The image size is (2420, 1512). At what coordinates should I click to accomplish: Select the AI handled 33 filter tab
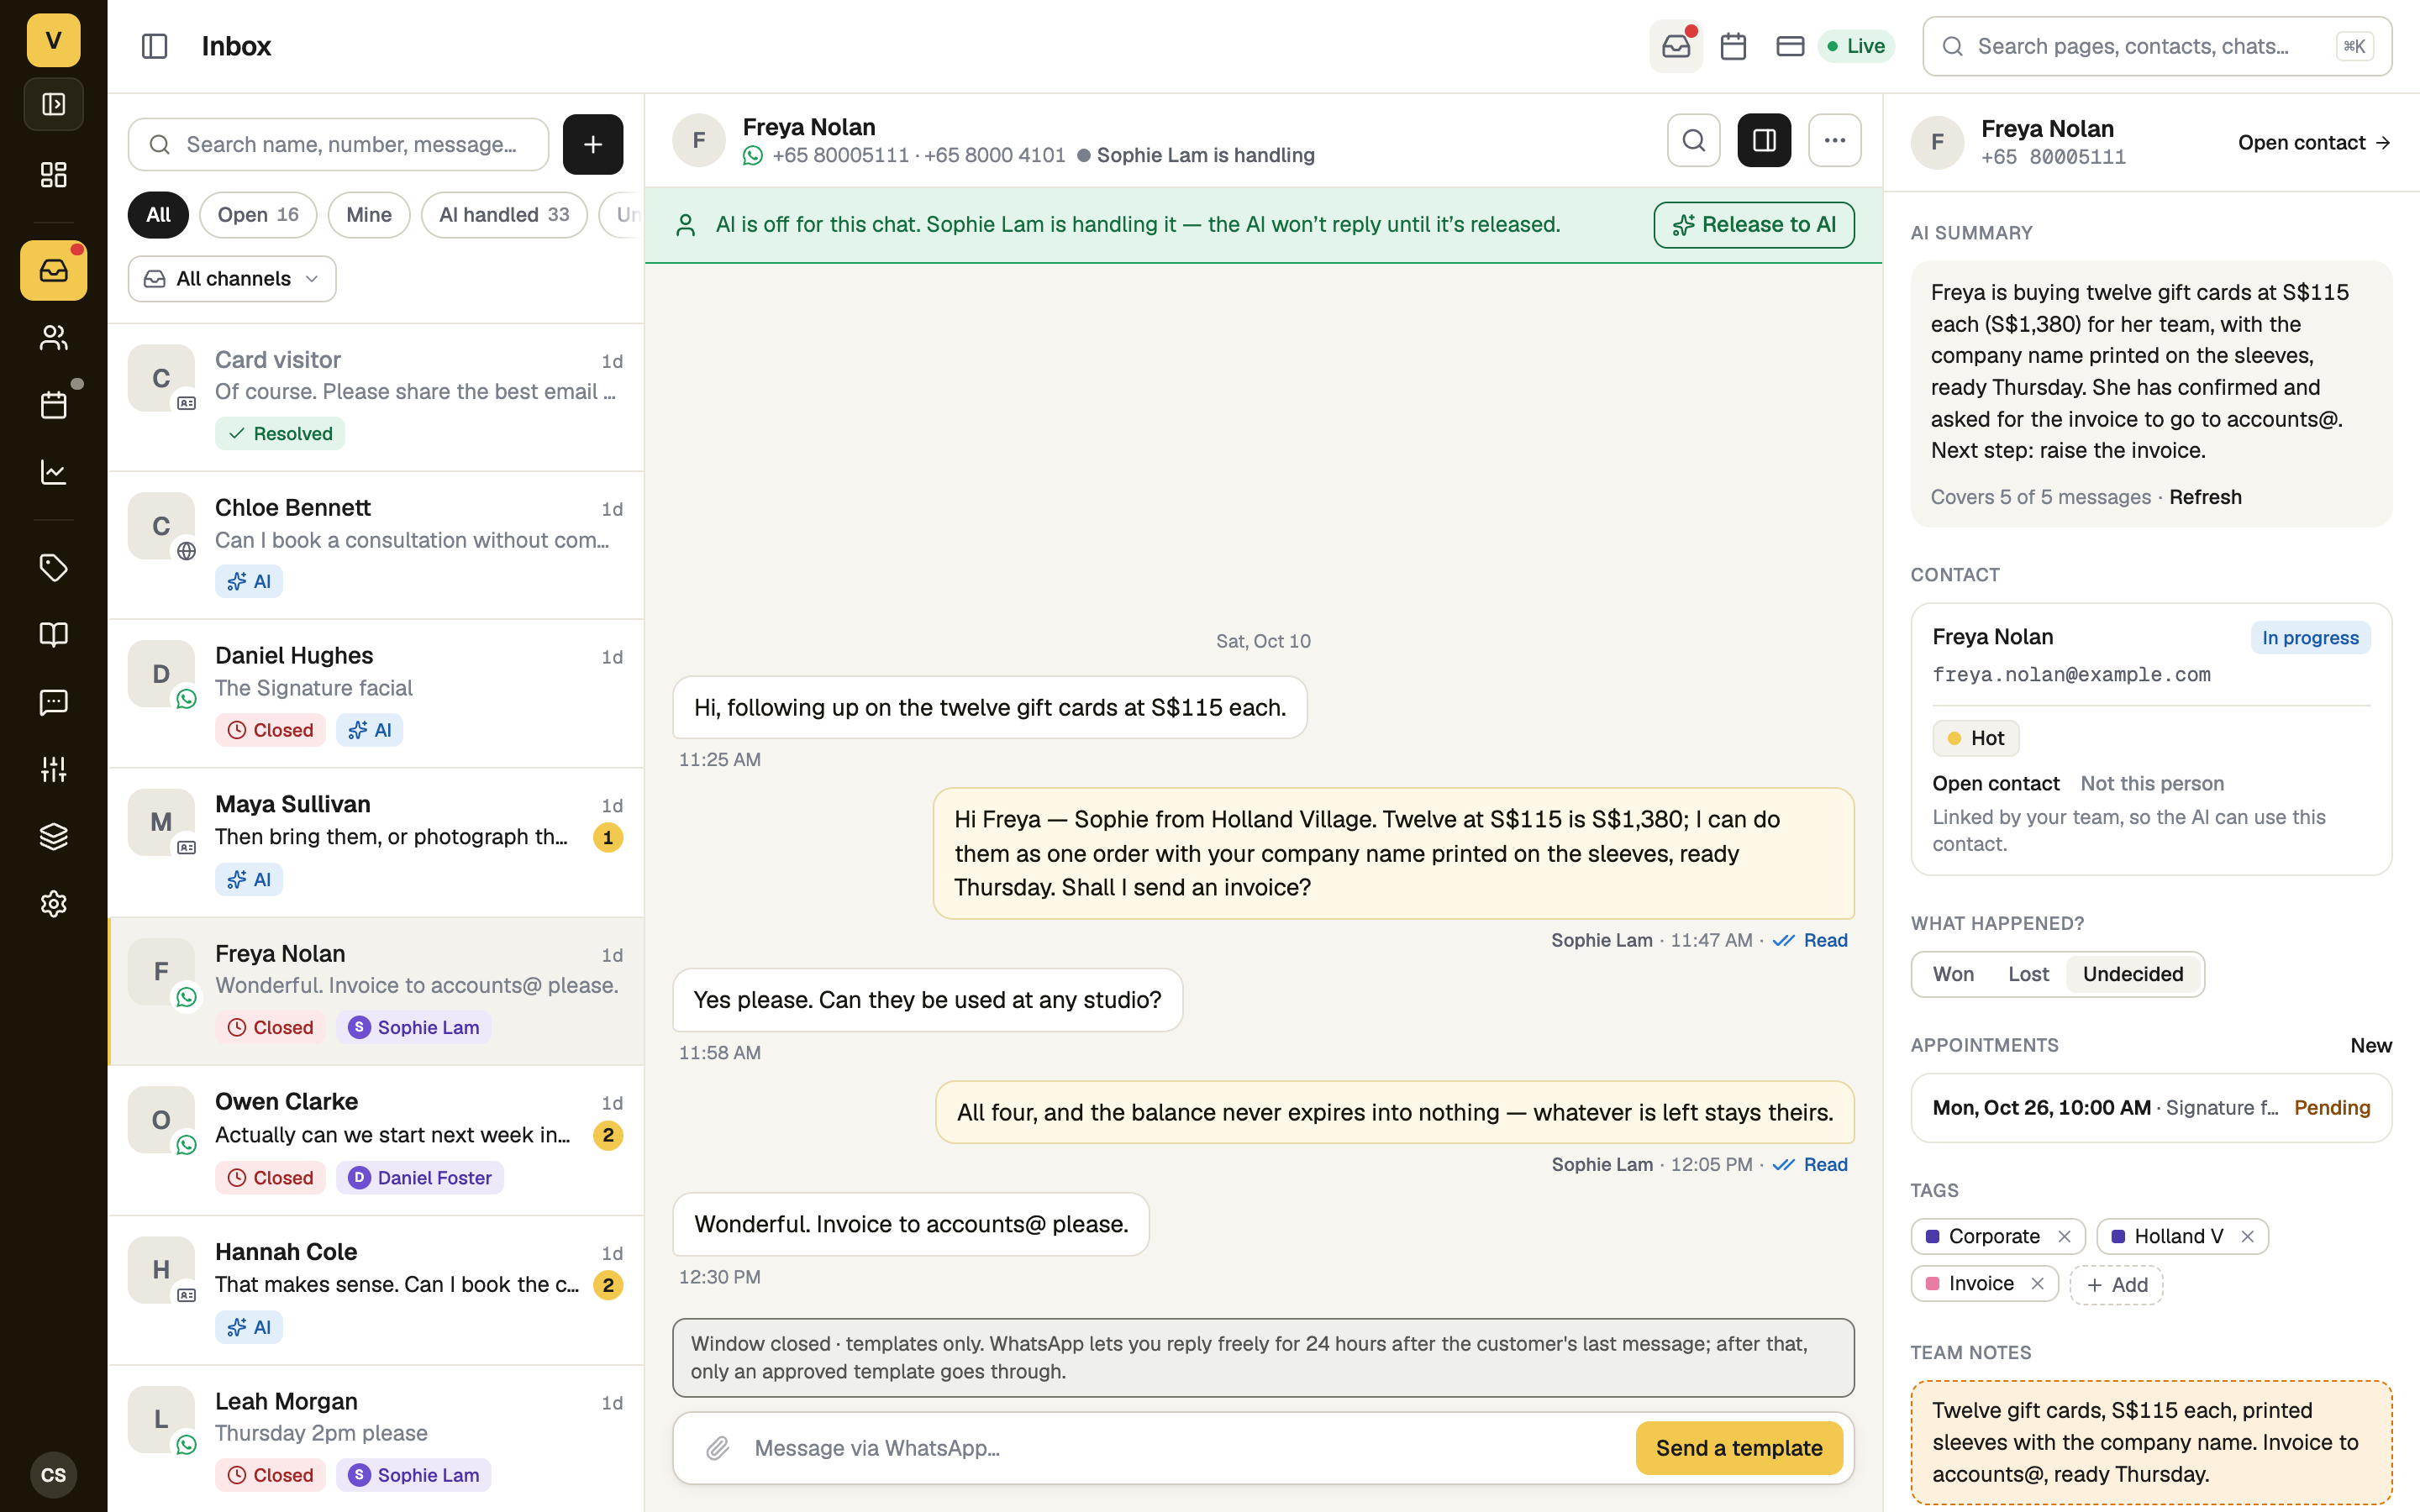(x=504, y=215)
